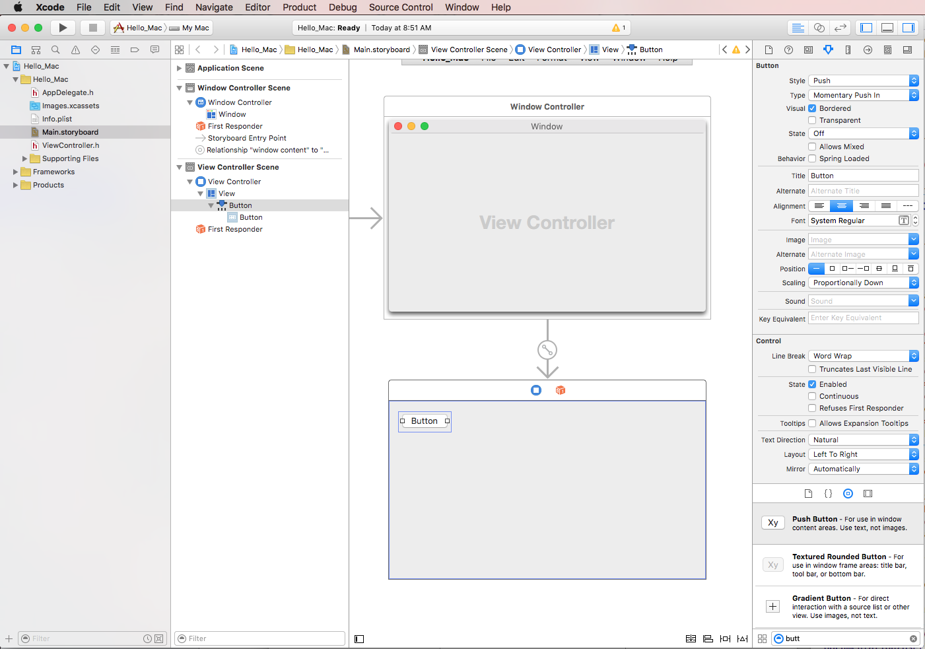925x649 pixels.
Task: Open the Attributes inspector
Action: pos(828,50)
